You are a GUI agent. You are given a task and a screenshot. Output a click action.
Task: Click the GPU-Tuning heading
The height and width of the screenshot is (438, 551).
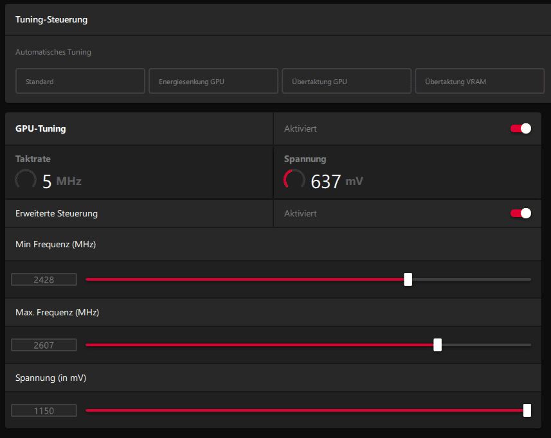[41, 129]
